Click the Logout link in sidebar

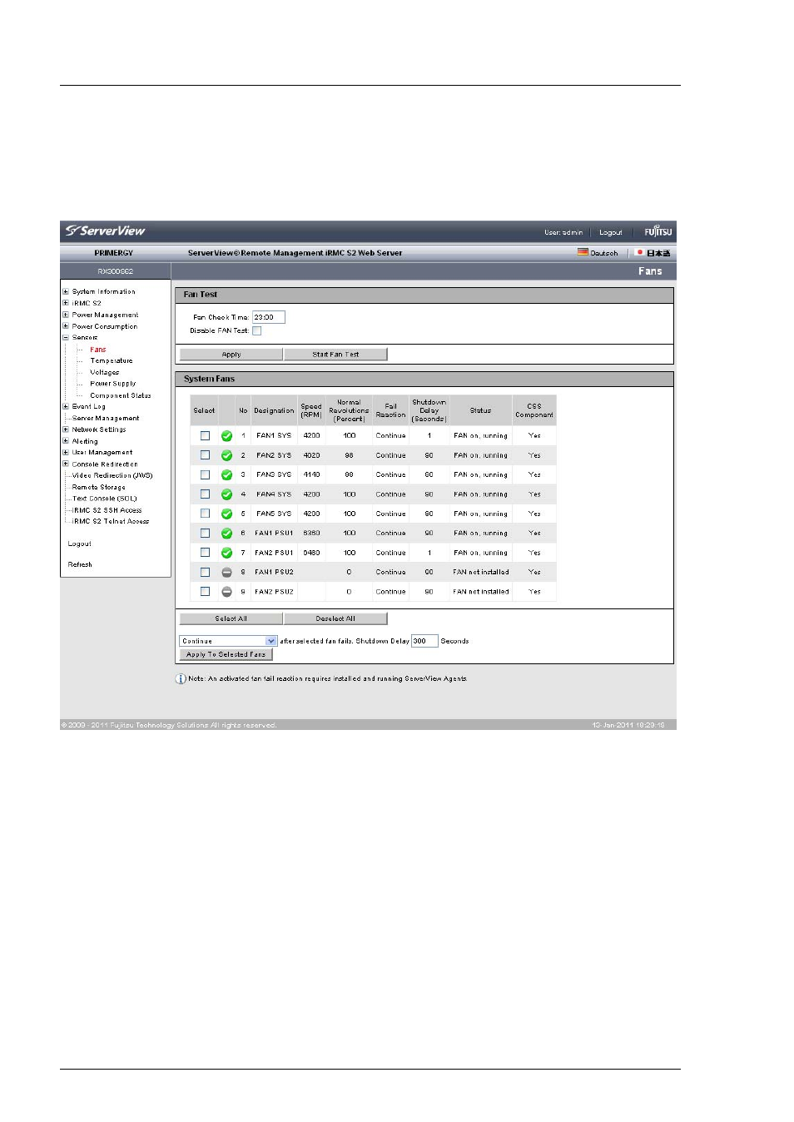(80, 544)
